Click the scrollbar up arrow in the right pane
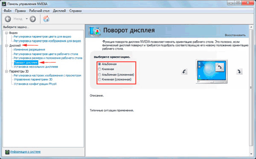256x159 pixels. point(251,27)
